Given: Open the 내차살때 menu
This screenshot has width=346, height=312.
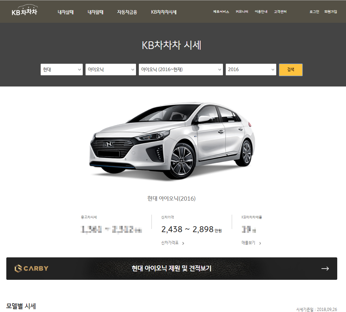Looking at the screenshot, I should pyautogui.click(x=66, y=12).
